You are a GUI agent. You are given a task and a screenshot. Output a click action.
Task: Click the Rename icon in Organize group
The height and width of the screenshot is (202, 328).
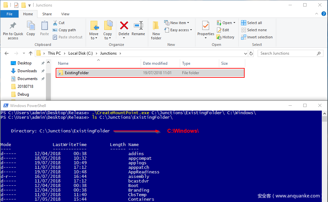(138, 26)
